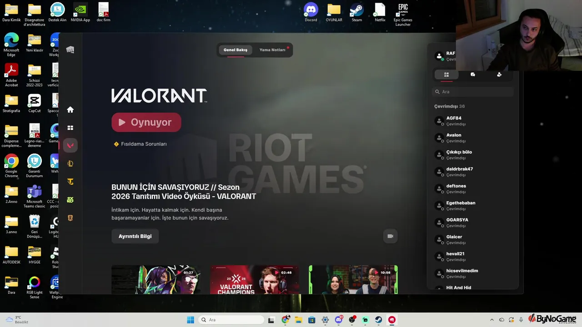Image resolution: width=582 pixels, height=327 pixels.
Task: Select the VALORANT sidebar icon
Action: point(70,145)
